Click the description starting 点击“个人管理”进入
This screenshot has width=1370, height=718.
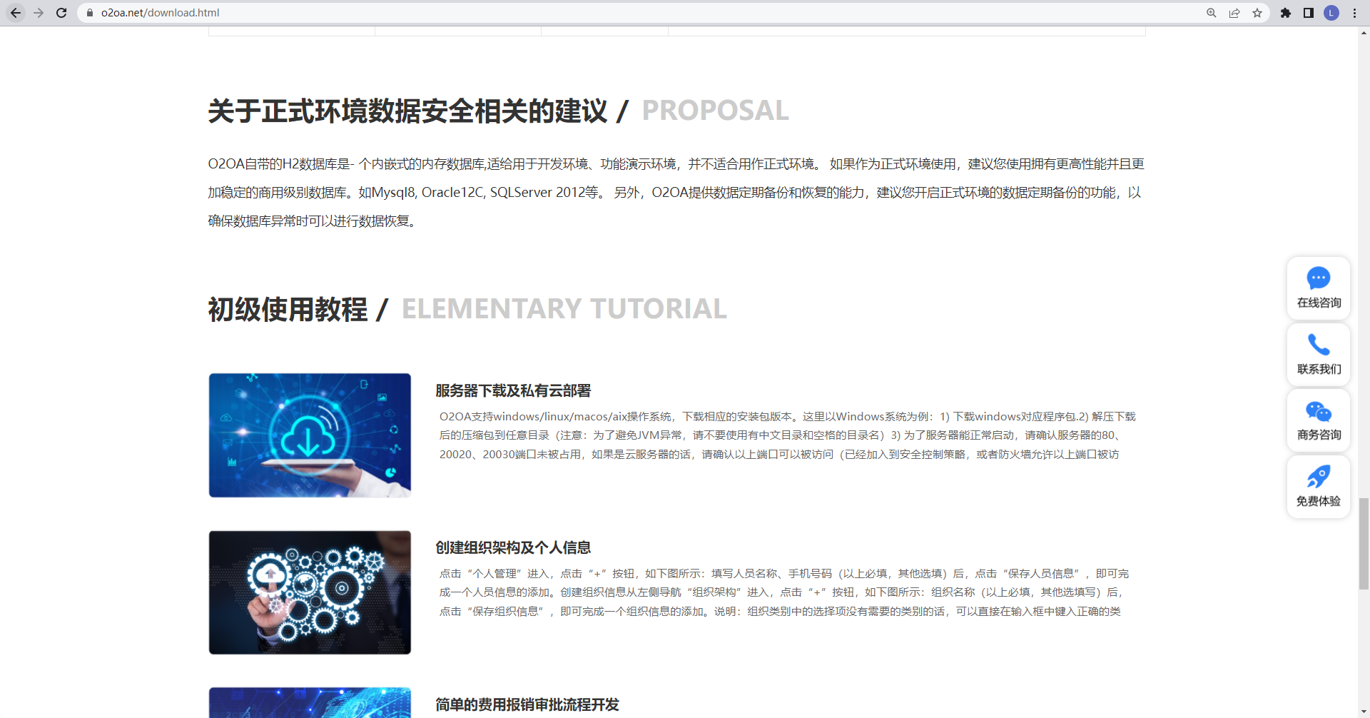pos(784,592)
